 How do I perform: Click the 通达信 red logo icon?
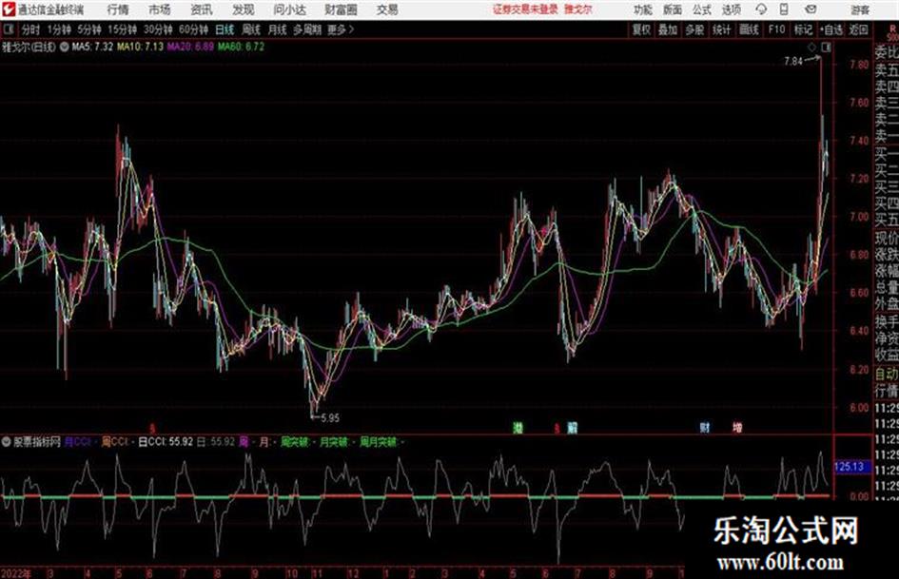tap(8, 10)
